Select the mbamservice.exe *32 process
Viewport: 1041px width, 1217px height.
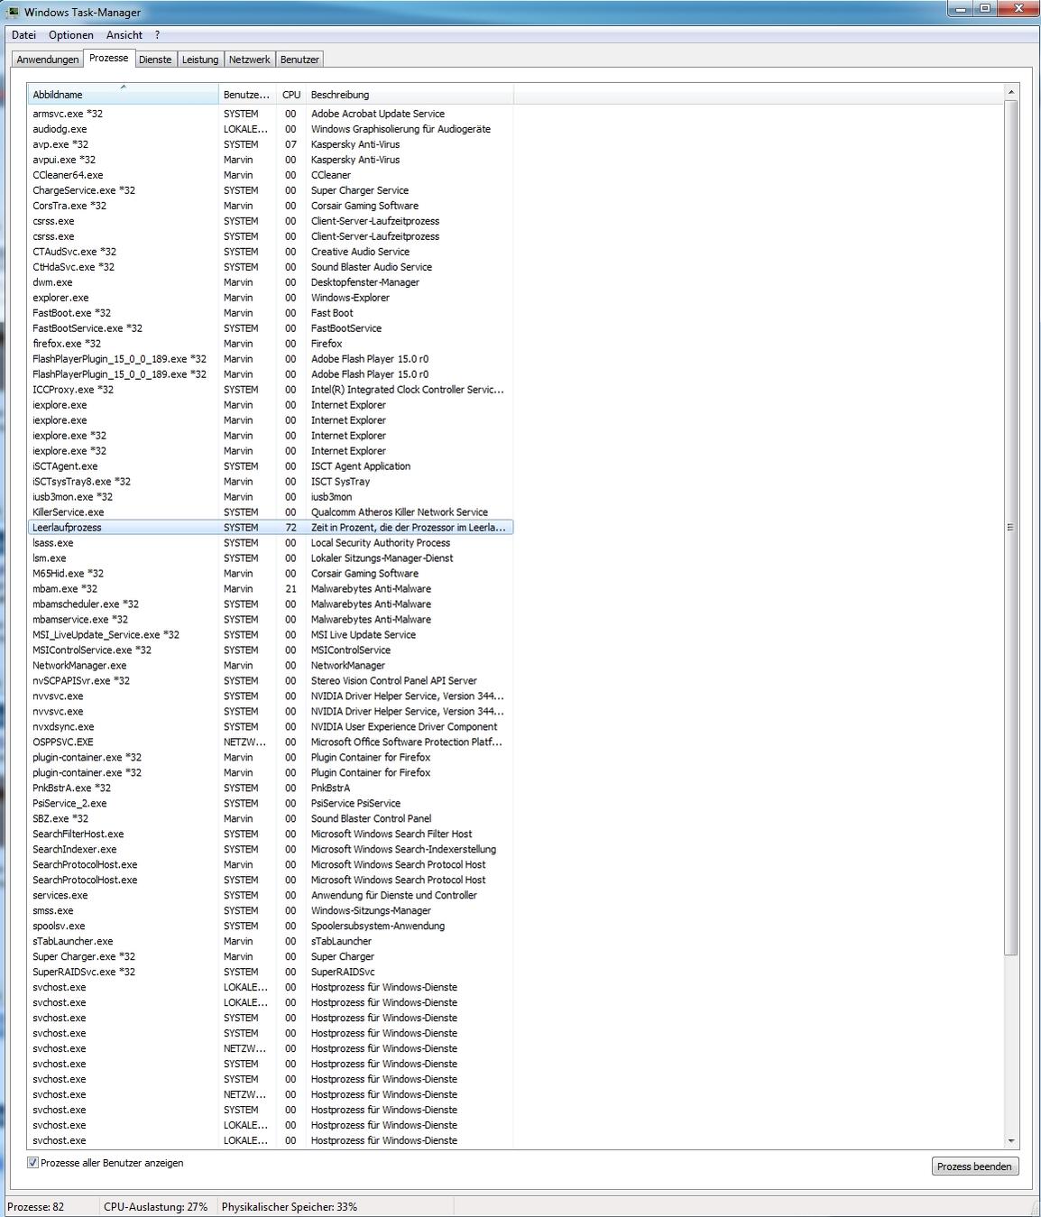(x=271, y=620)
